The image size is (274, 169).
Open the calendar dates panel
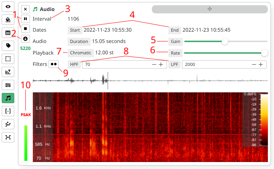point(8,33)
